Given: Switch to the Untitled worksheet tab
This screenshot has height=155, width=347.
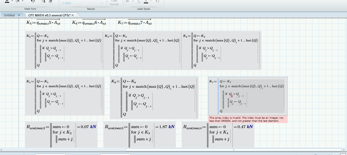Looking at the screenshot, I should tap(9, 15).
